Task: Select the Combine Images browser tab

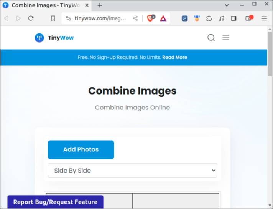Action: [x=46, y=5]
